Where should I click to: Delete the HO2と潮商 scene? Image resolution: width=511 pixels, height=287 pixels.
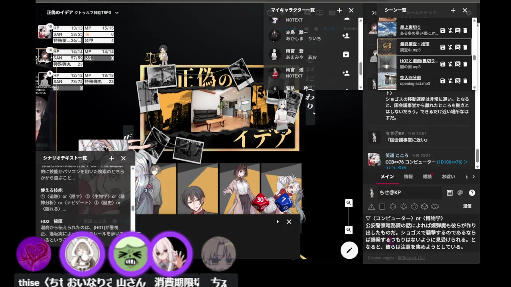[x=465, y=64]
